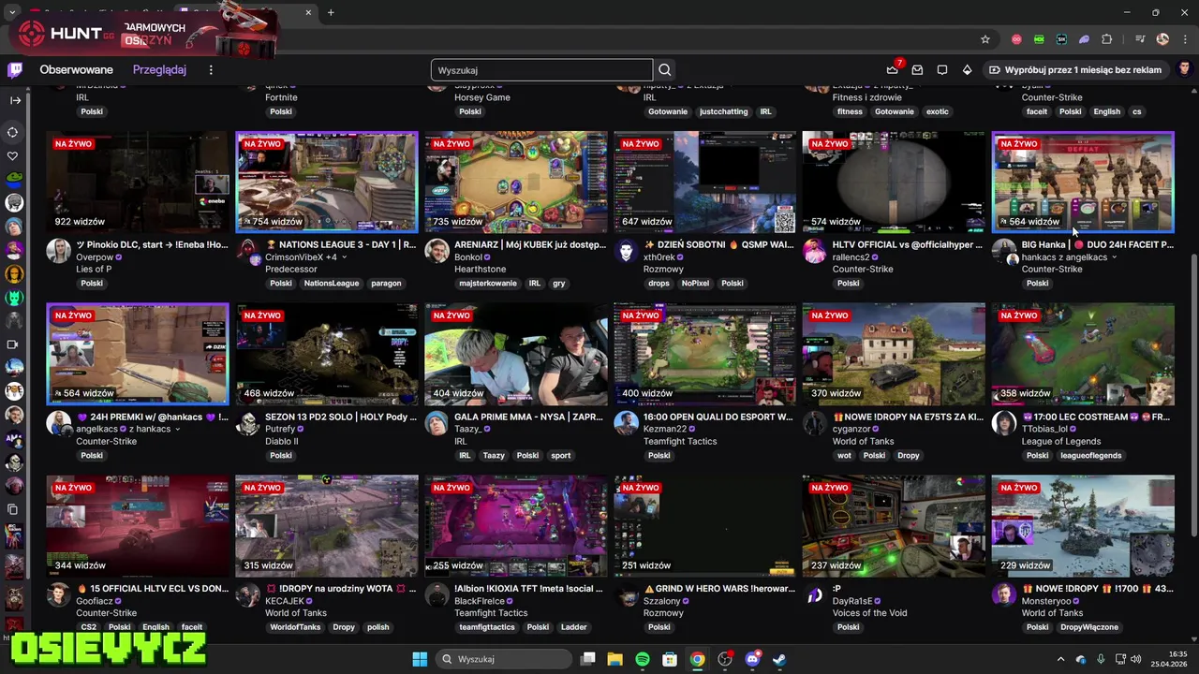Click the purple extension icon in toolbar
The width and height of the screenshot is (1199, 674).
pos(1084,39)
